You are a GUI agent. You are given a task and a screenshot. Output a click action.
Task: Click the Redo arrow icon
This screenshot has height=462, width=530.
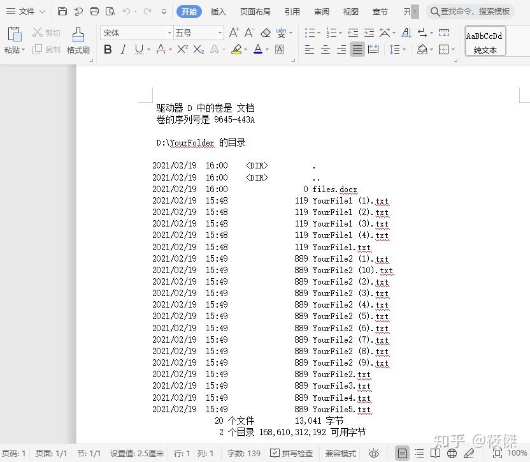[x=147, y=12]
